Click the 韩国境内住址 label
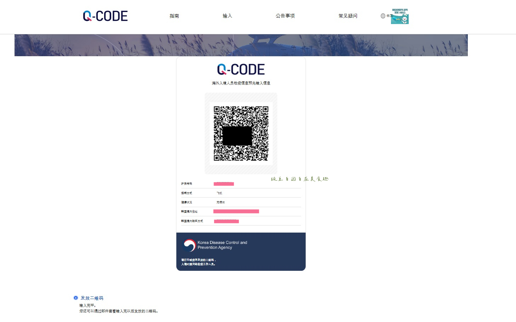This screenshot has width=516, height=322. pos(189,211)
